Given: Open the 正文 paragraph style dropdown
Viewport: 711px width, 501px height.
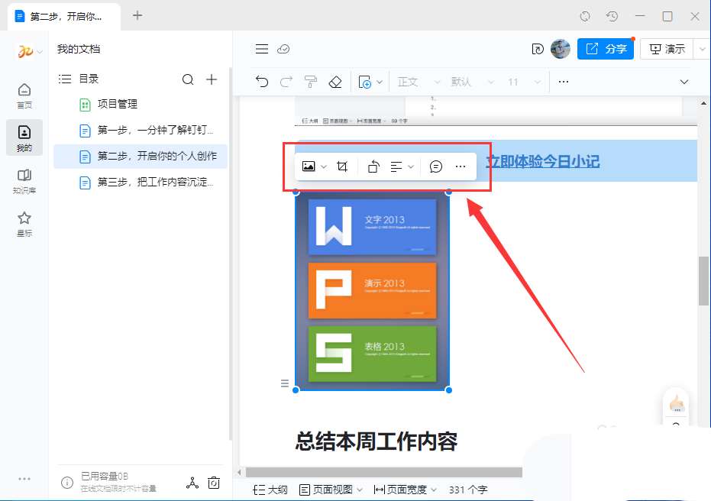Looking at the screenshot, I should [418, 82].
